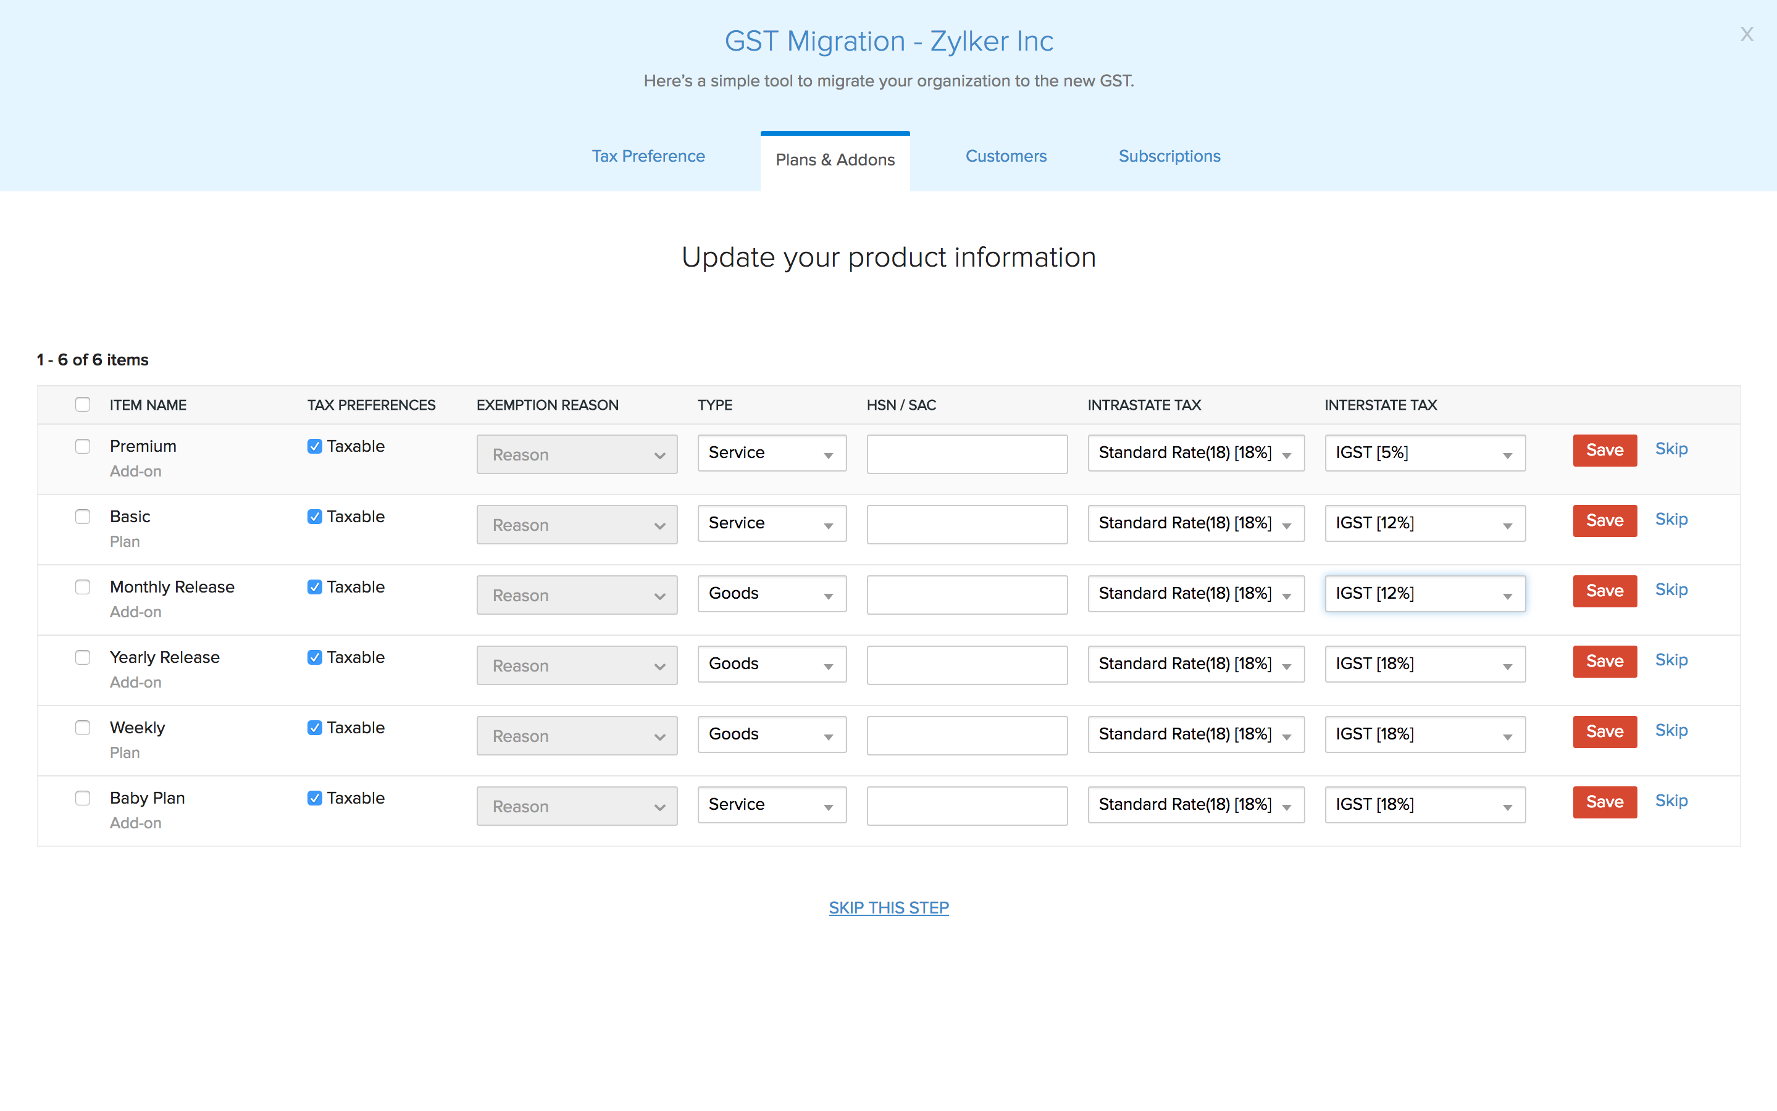Close the GST Migration dialog

pyautogui.click(x=1747, y=34)
